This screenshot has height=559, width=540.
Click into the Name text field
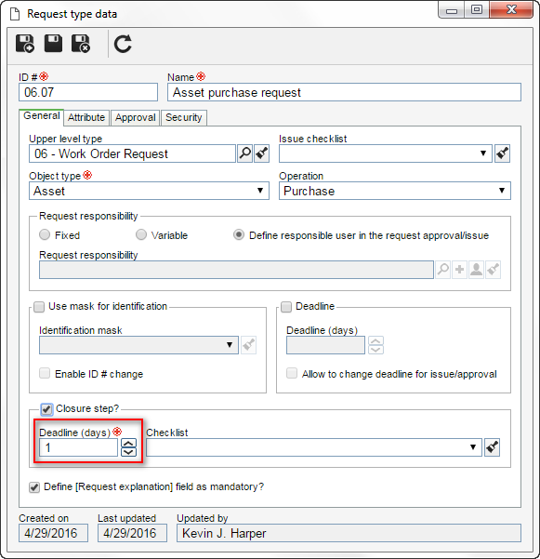344,92
